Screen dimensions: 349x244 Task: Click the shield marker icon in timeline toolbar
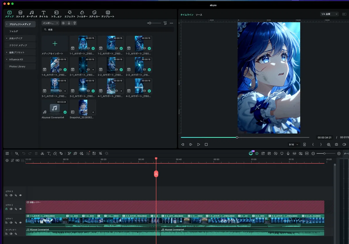(282, 153)
